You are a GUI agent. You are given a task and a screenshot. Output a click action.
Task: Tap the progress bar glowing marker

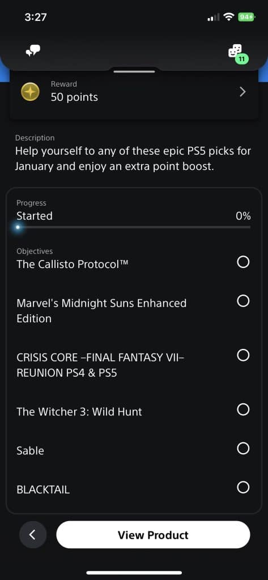pyautogui.click(x=18, y=227)
